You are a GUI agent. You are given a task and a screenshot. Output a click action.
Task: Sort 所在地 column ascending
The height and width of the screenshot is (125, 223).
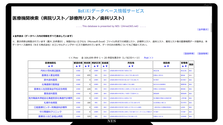pyautogui.click(x=129, y=66)
